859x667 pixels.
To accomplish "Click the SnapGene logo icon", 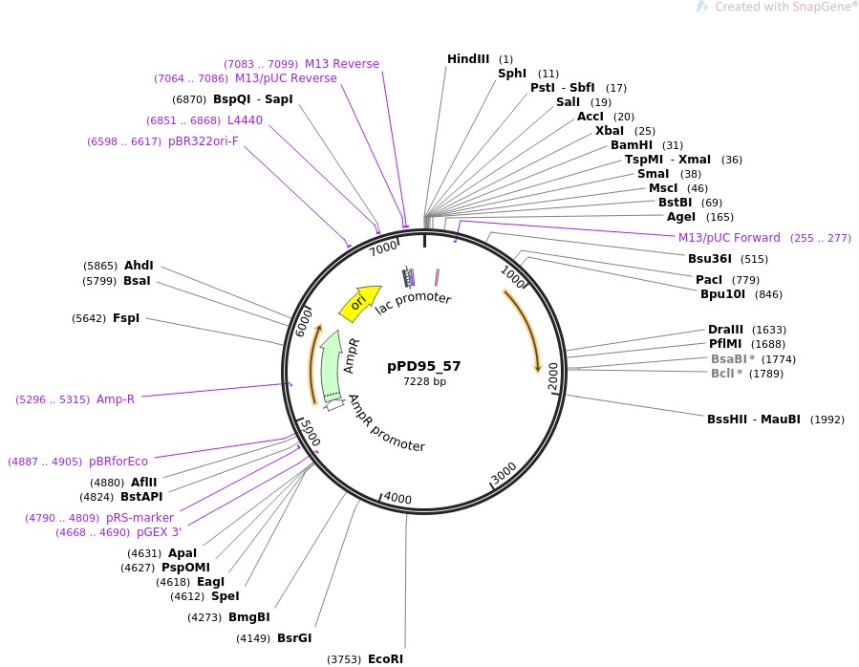I will tap(702, 7).
